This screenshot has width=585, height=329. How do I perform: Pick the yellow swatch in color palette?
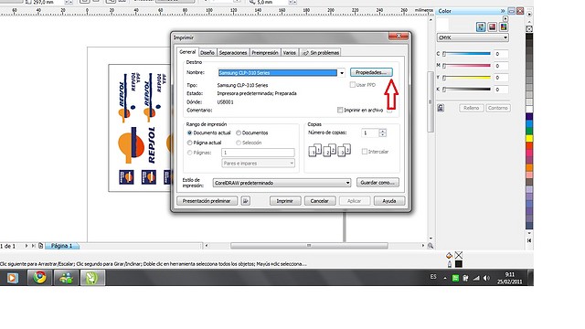point(529,138)
